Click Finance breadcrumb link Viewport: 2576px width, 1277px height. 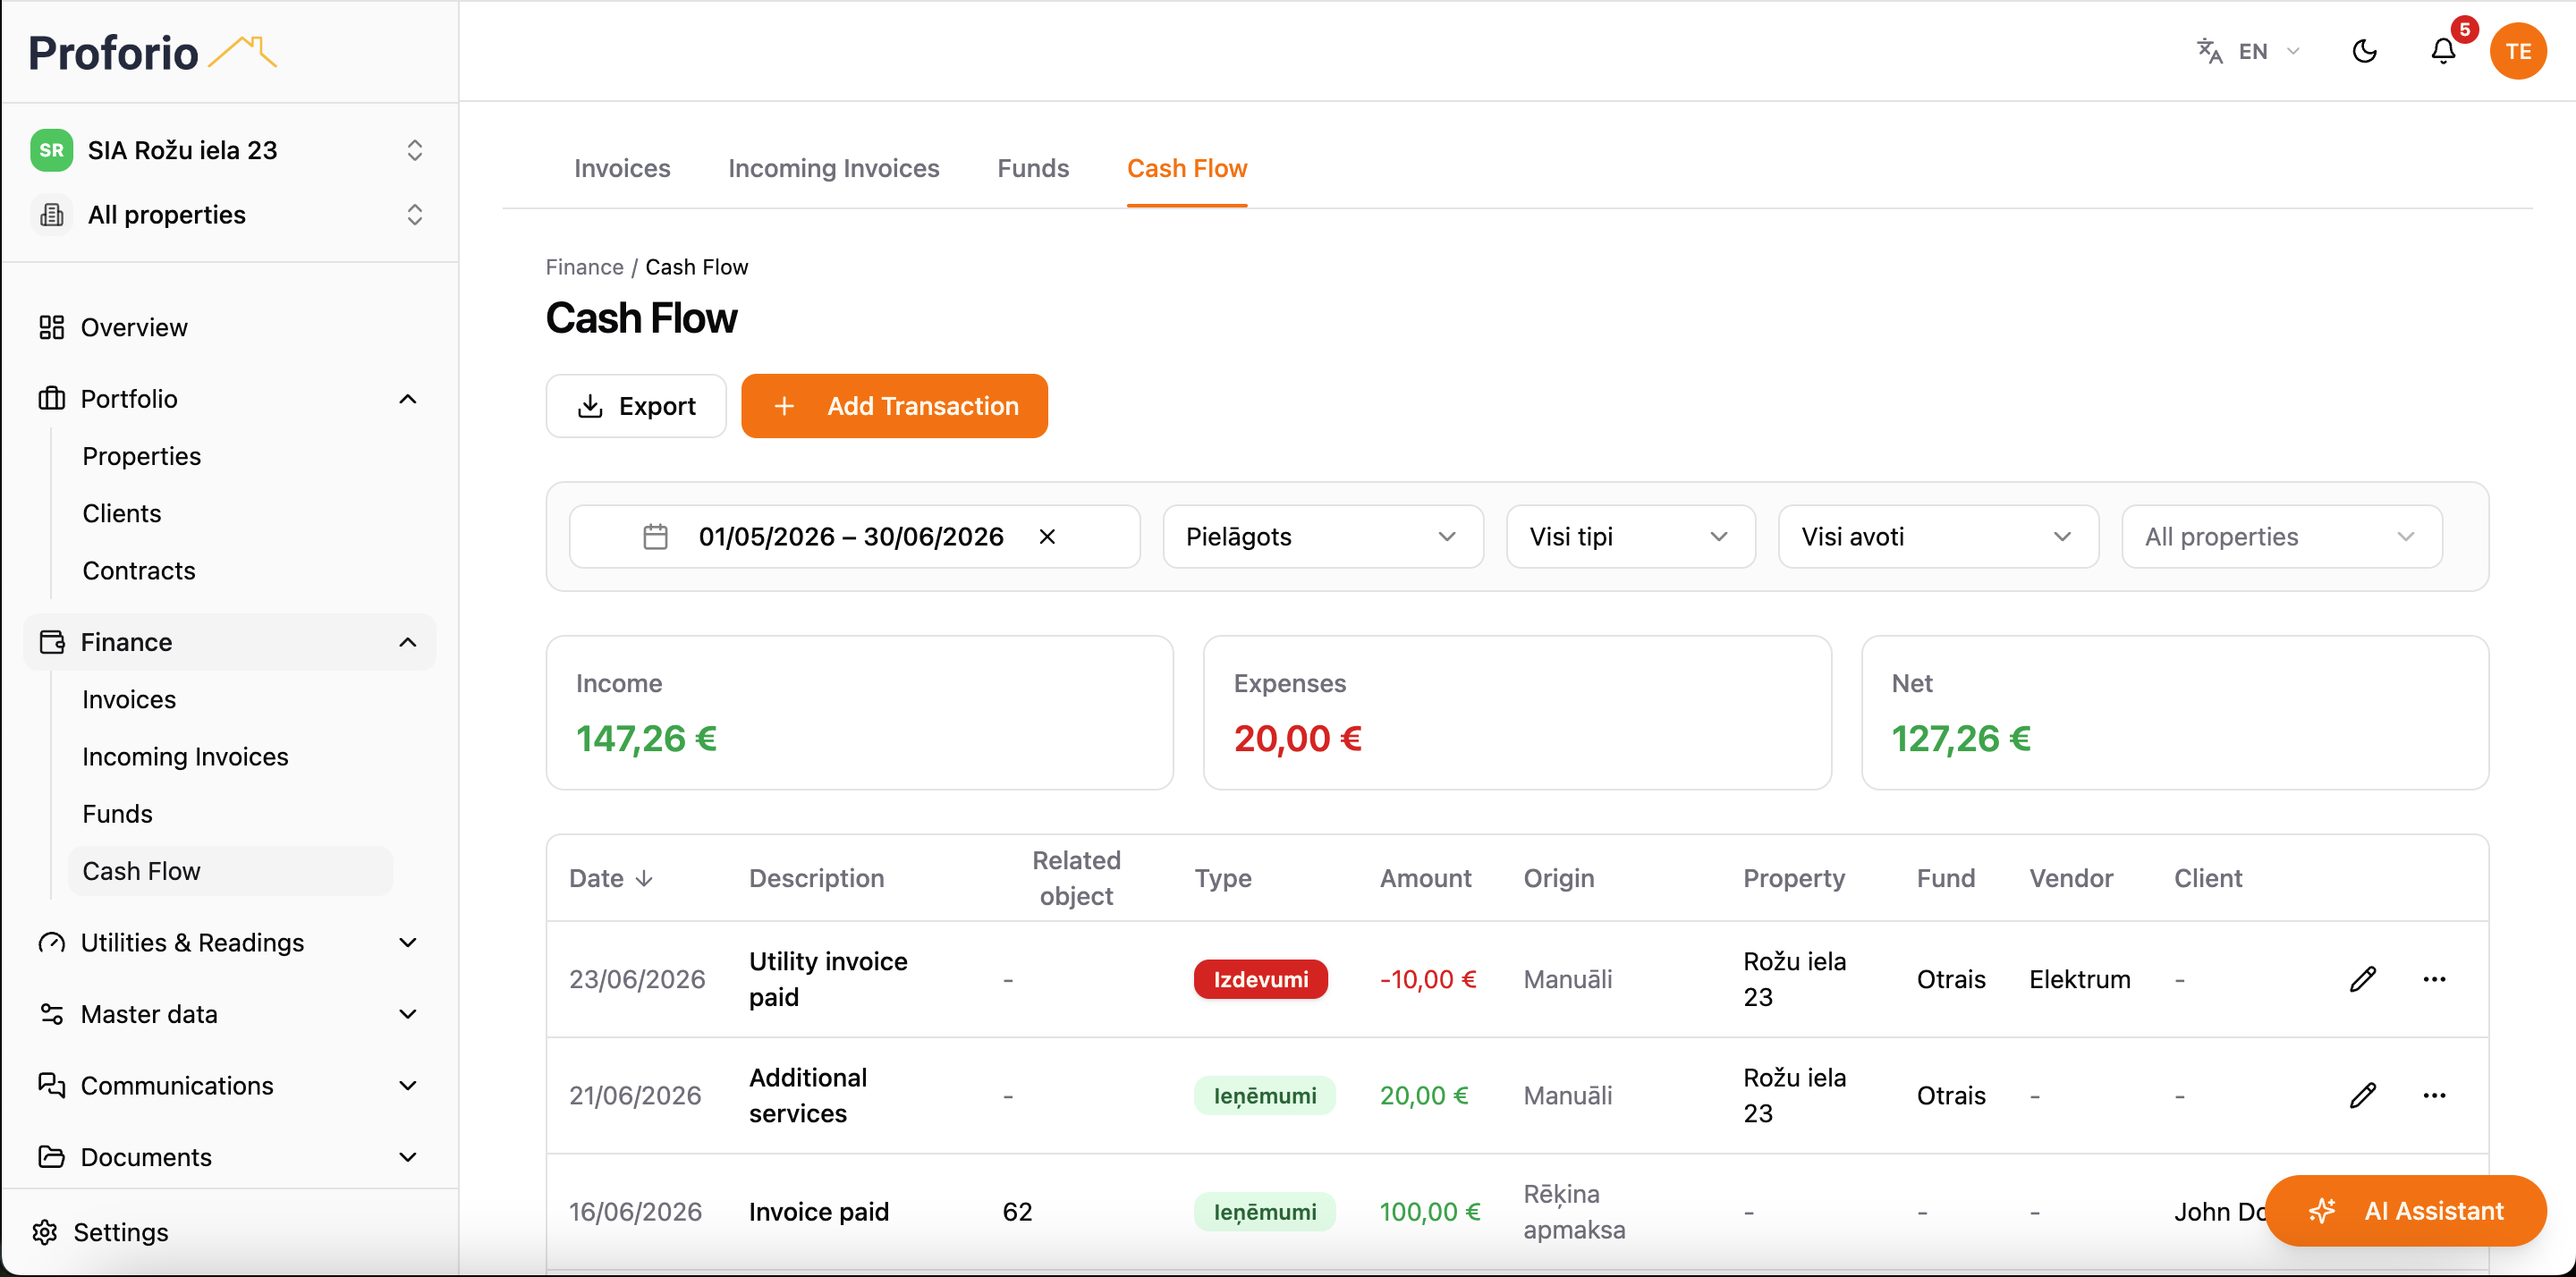pyautogui.click(x=584, y=267)
